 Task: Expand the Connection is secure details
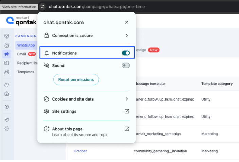tap(127, 35)
